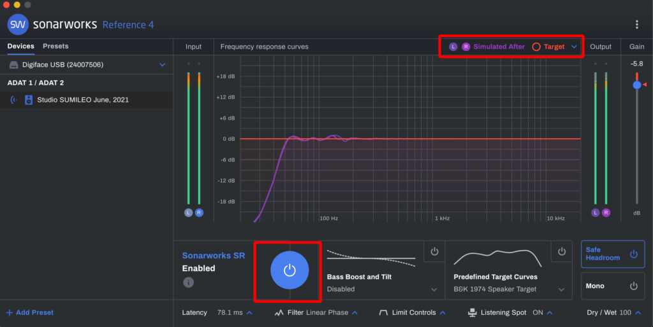Click the red gain limit marker
Viewport: 653px width, 327px height.
pyautogui.click(x=645, y=85)
